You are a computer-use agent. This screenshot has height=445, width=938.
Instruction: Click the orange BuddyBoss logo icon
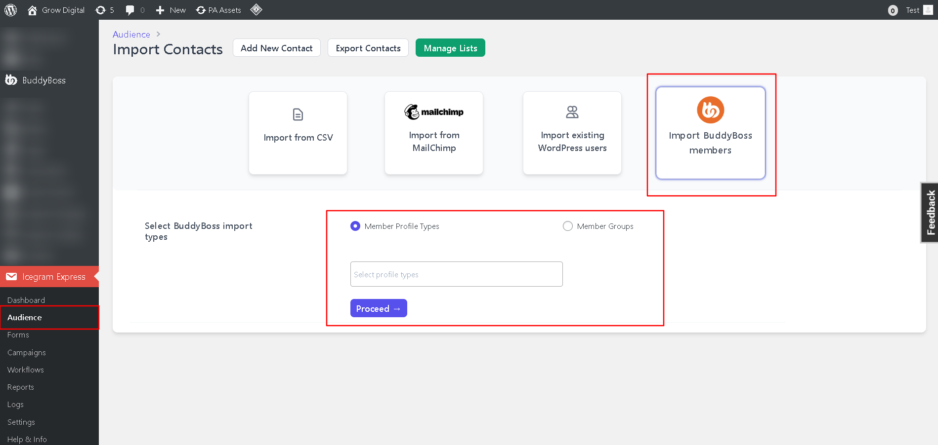pyautogui.click(x=711, y=110)
